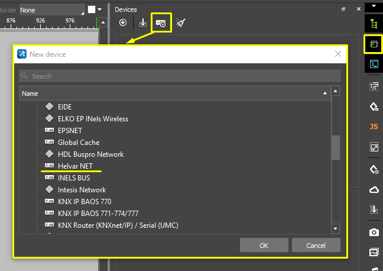Viewport: 383px width, 271px height.
Task: Click the add network device toolbar icon
Action: [x=161, y=23]
